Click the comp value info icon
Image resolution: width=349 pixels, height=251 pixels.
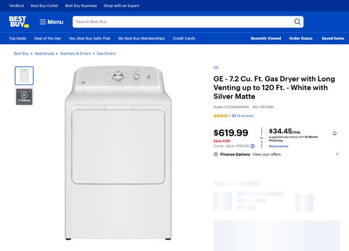point(252,146)
